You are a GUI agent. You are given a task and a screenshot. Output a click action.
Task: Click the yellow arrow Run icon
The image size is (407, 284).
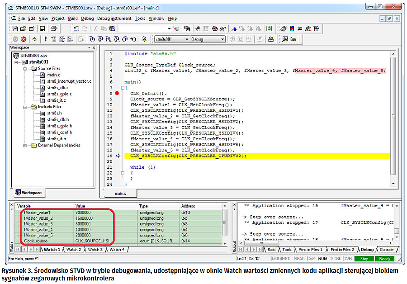[x=34, y=39]
